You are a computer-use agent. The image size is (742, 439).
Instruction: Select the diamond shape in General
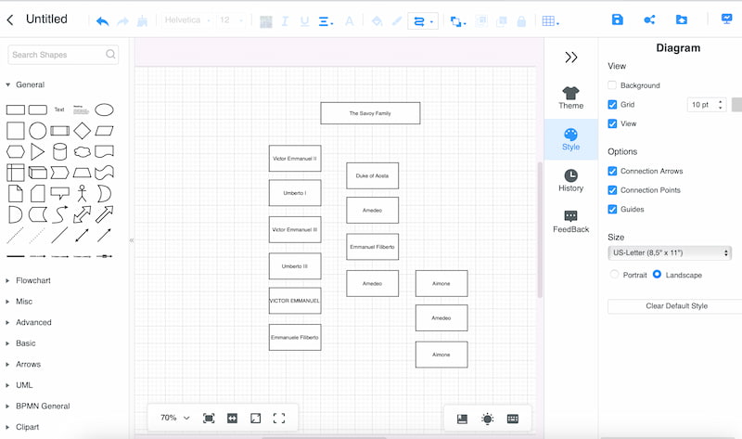82,131
